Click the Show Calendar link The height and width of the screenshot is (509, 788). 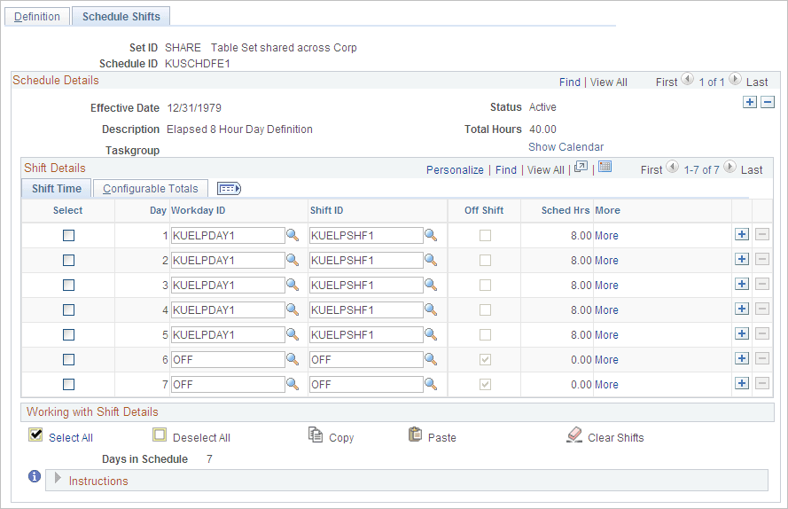pos(566,147)
